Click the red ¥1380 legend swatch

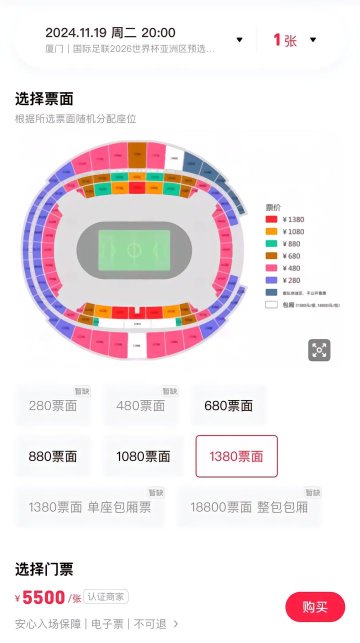(271, 219)
